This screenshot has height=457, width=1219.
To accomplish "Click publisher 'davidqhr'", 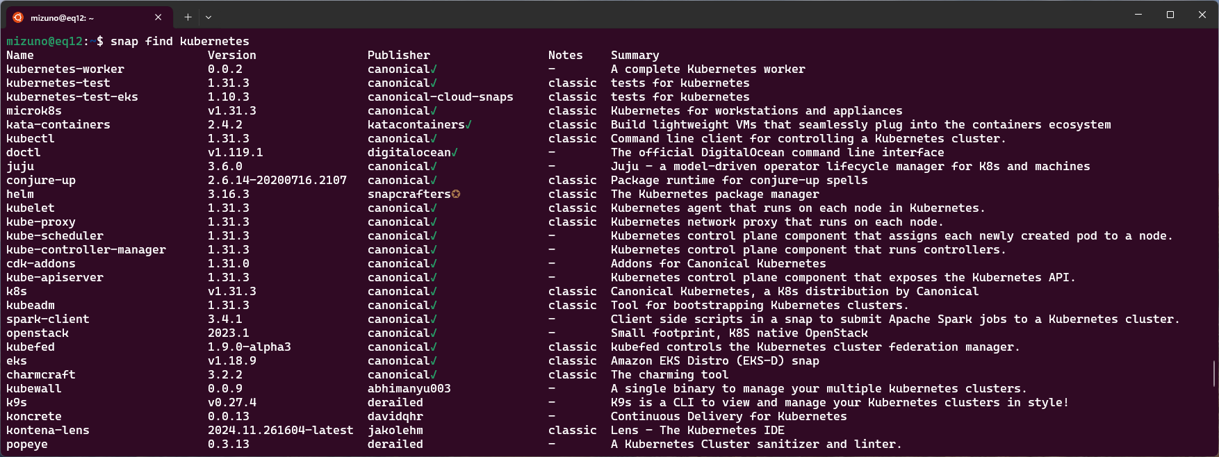I will click(x=395, y=417).
